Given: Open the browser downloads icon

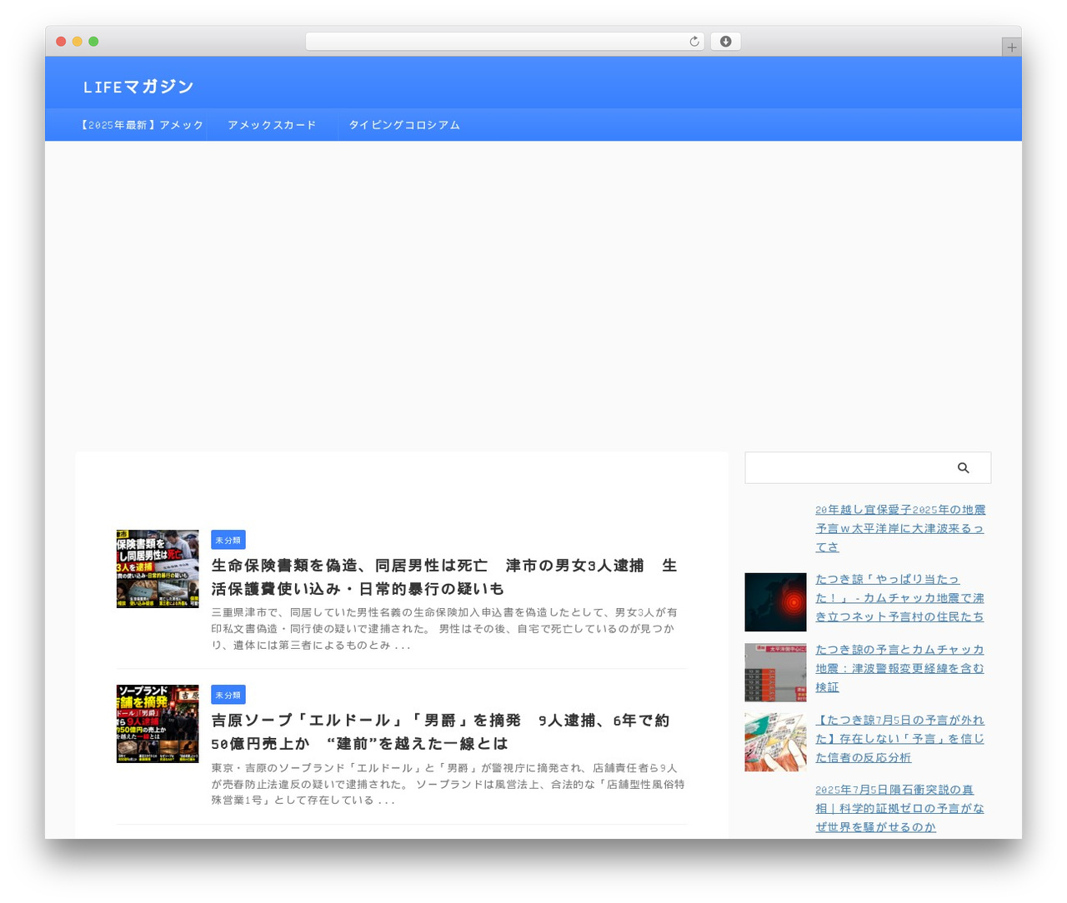Looking at the screenshot, I should (x=725, y=42).
